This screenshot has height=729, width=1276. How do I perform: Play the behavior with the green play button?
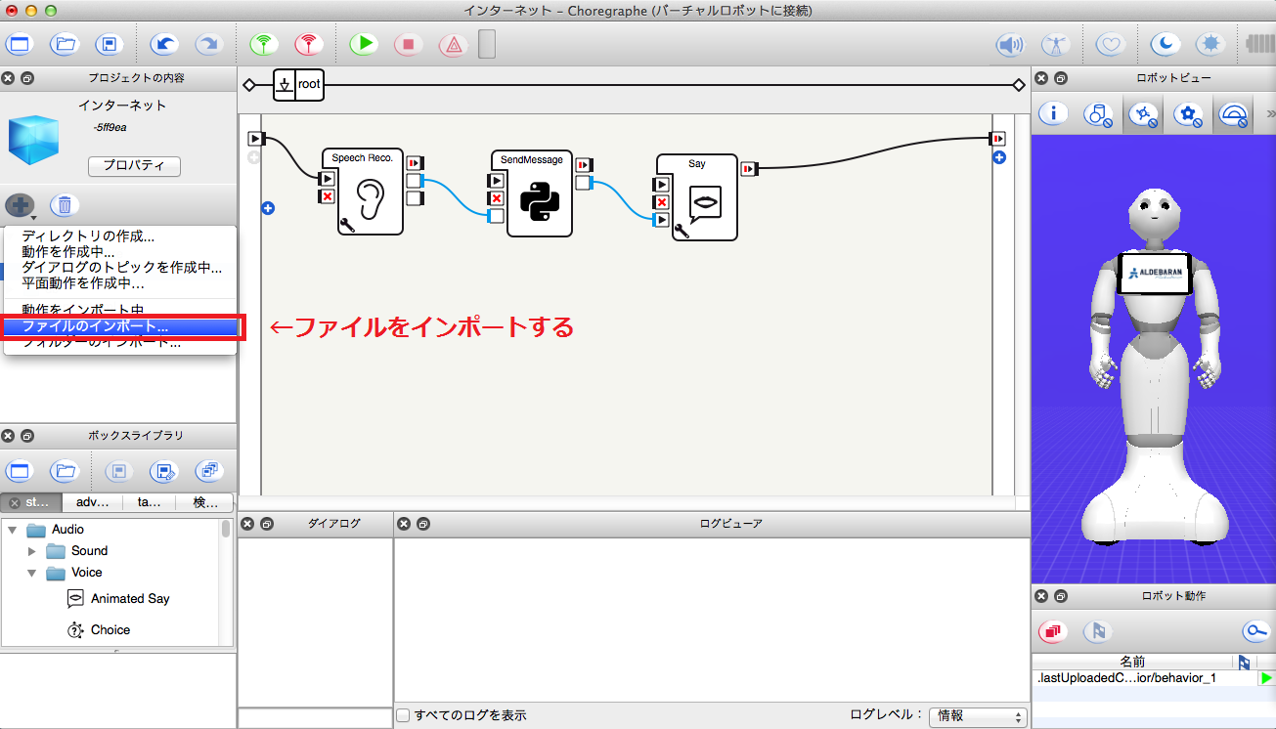click(364, 44)
